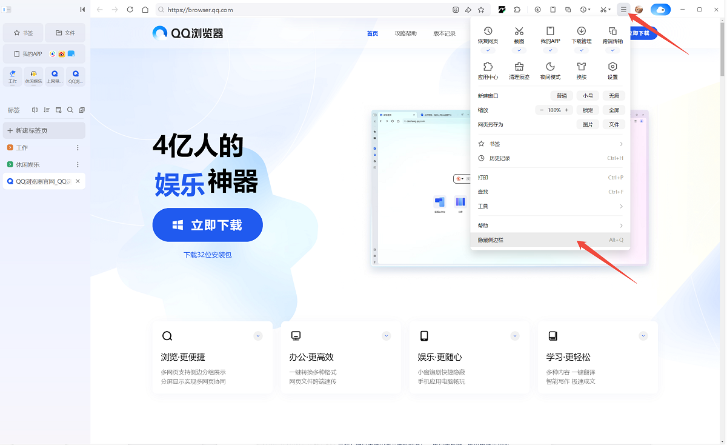This screenshot has width=727, height=445.
Task: Expand the 工具 submenu
Action: pyautogui.click(x=550, y=206)
